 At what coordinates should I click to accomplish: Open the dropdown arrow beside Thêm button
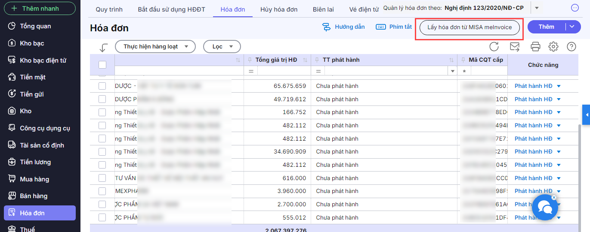(x=572, y=27)
